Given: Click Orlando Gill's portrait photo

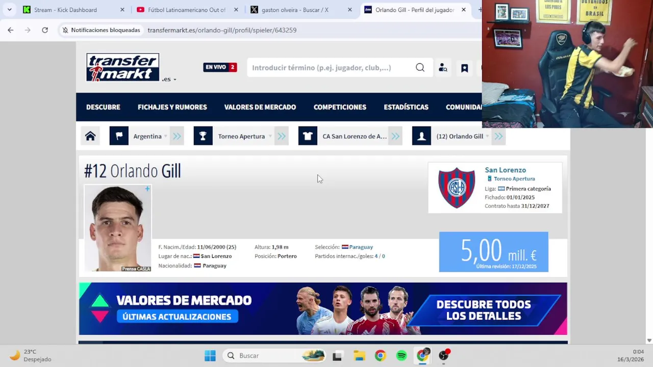Looking at the screenshot, I should tap(117, 228).
